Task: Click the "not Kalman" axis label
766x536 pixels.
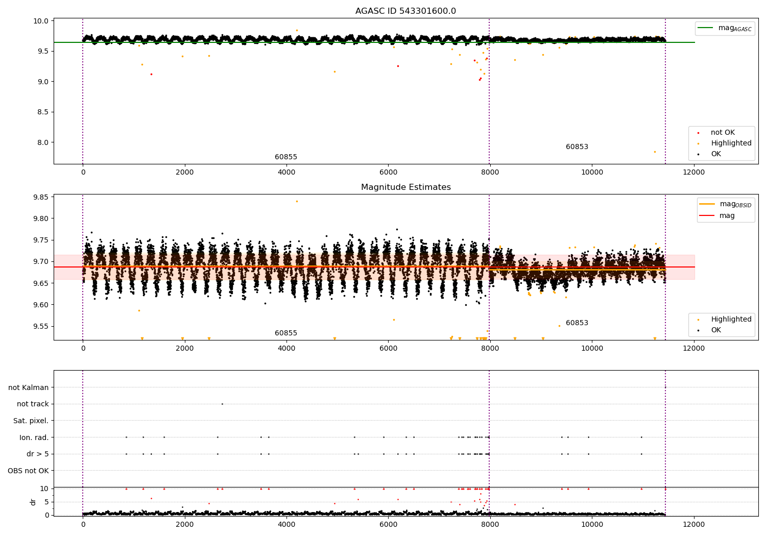Action: pyautogui.click(x=29, y=388)
